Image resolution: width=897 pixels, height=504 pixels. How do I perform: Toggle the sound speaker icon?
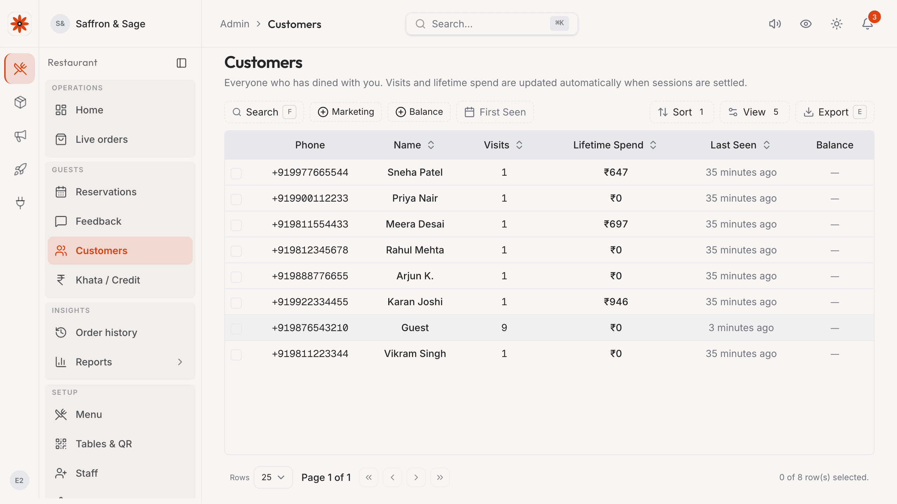[775, 24]
